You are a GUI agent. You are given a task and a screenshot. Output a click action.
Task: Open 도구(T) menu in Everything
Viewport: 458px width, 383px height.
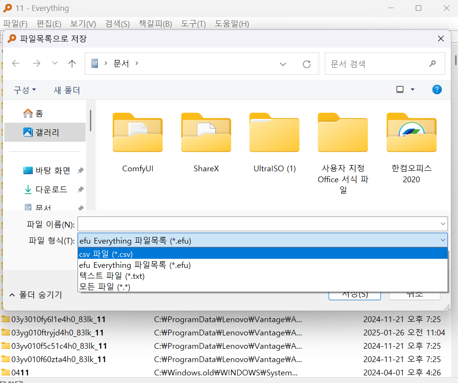[x=193, y=24]
